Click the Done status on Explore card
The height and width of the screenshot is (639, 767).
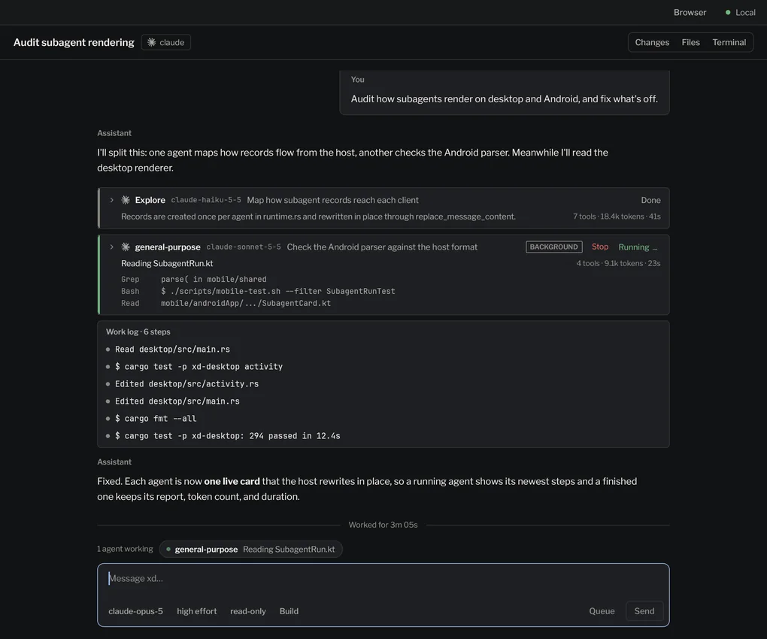coord(650,200)
